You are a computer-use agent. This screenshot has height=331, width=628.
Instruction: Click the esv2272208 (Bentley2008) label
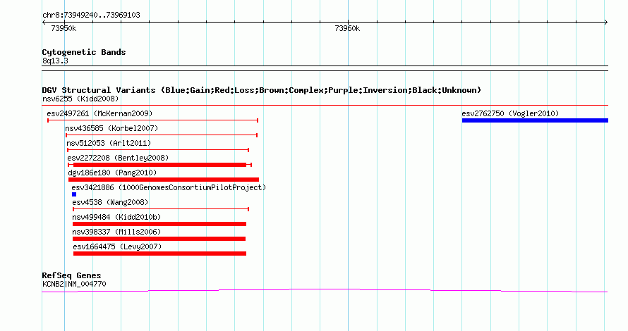click(118, 158)
